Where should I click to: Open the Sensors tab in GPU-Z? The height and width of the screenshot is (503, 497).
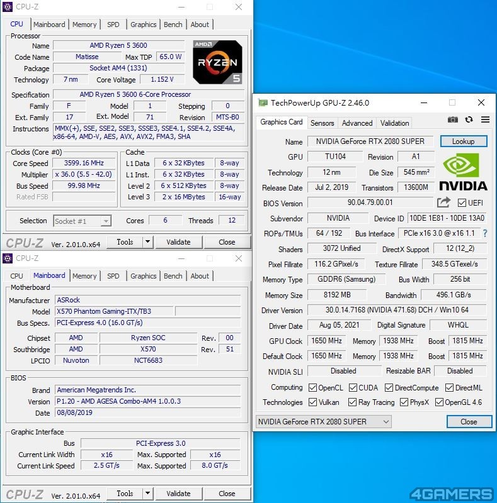point(322,123)
